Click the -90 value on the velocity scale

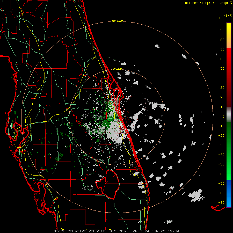click(x=221, y=203)
